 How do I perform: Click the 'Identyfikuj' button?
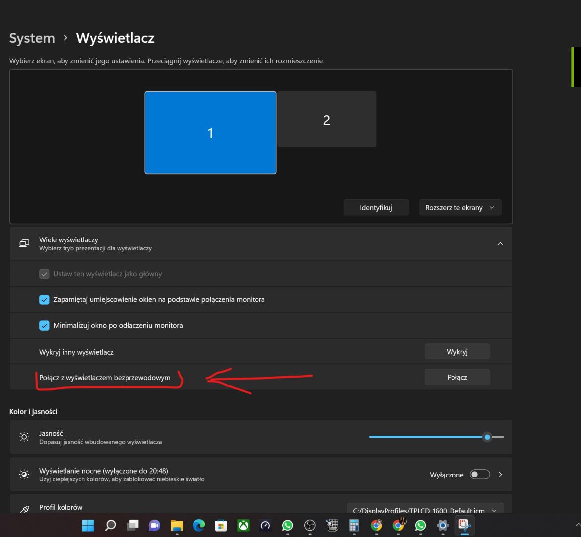(376, 208)
